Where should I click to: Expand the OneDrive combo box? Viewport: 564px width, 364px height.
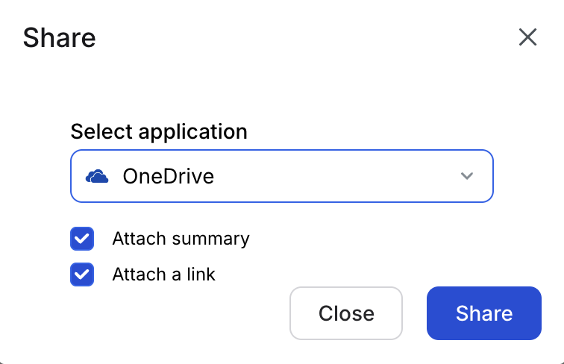pyautogui.click(x=282, y=176)
